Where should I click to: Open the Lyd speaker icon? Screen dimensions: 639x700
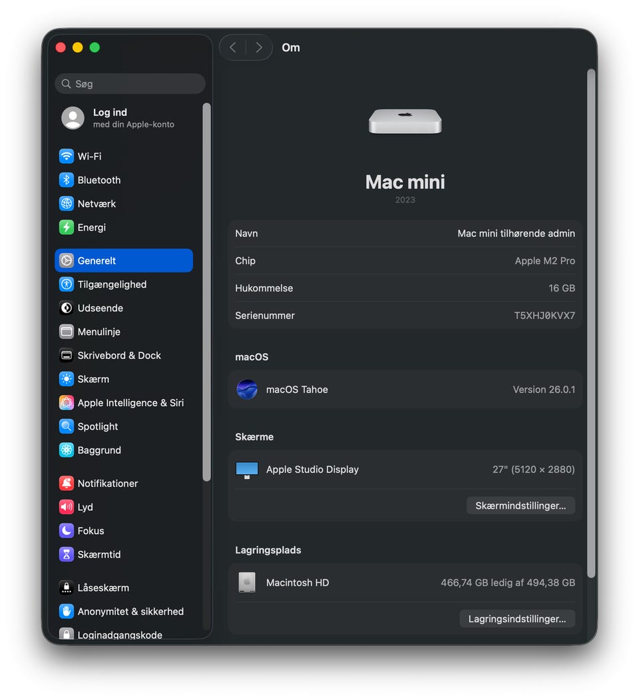[67, 507]
